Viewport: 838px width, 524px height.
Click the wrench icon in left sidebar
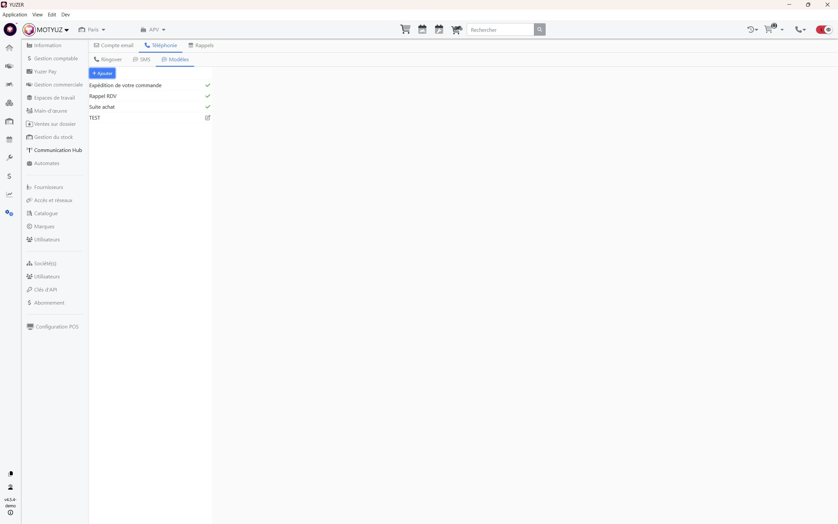(x=9, y=158)
